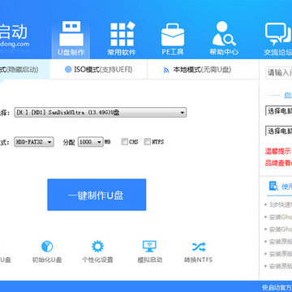Viewport: 292px width, 292px height.
Task: Click the search input field at right
Action: [279, 72]
